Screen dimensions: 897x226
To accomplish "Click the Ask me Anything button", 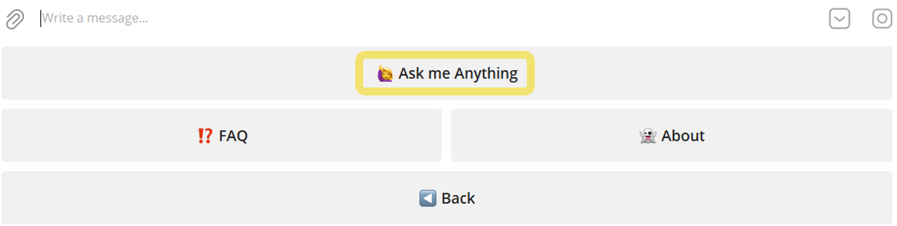I will pyautogui.click(x=447, y=73).
